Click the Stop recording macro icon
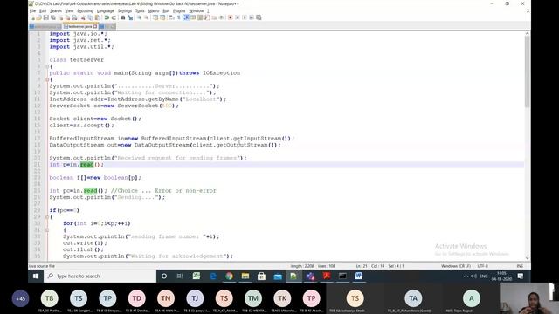The height and width of the screenshot is (314, 559). coord(237,17)
